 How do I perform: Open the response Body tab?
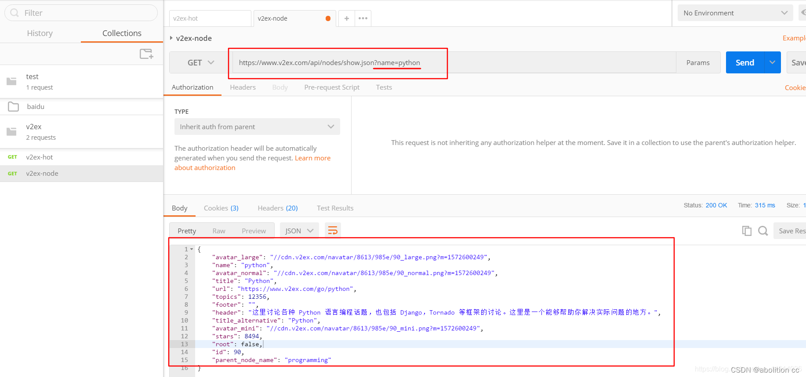[x=179, y=208]
